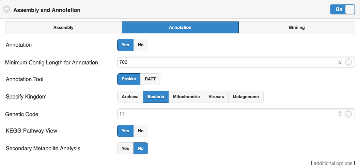Select Viruses kingdom option
360x168 pixels.
(x=216, y=97)
